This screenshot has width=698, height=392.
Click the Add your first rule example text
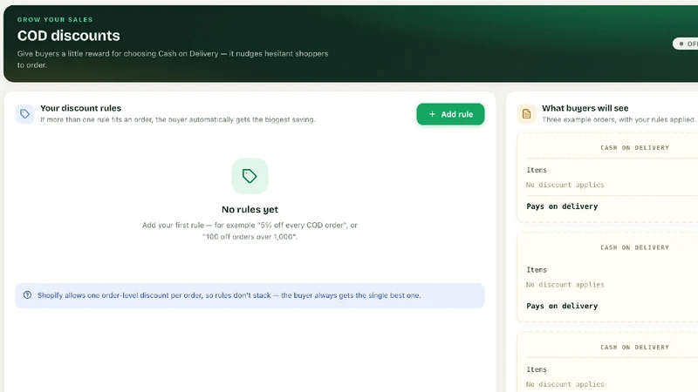tap(250, 231)
